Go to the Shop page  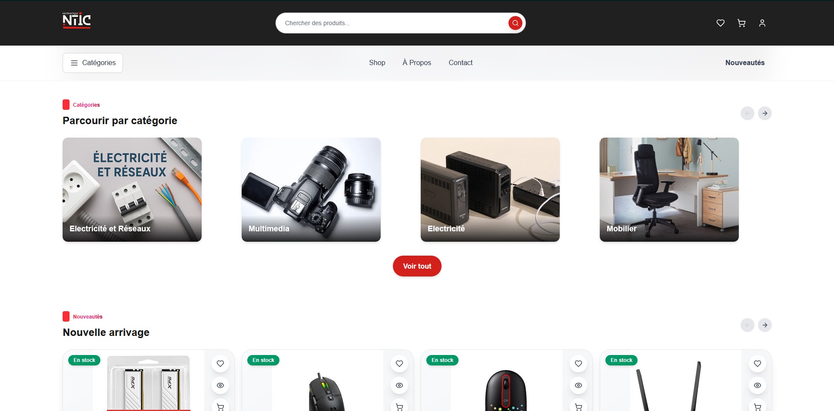[x=377, y=63]
